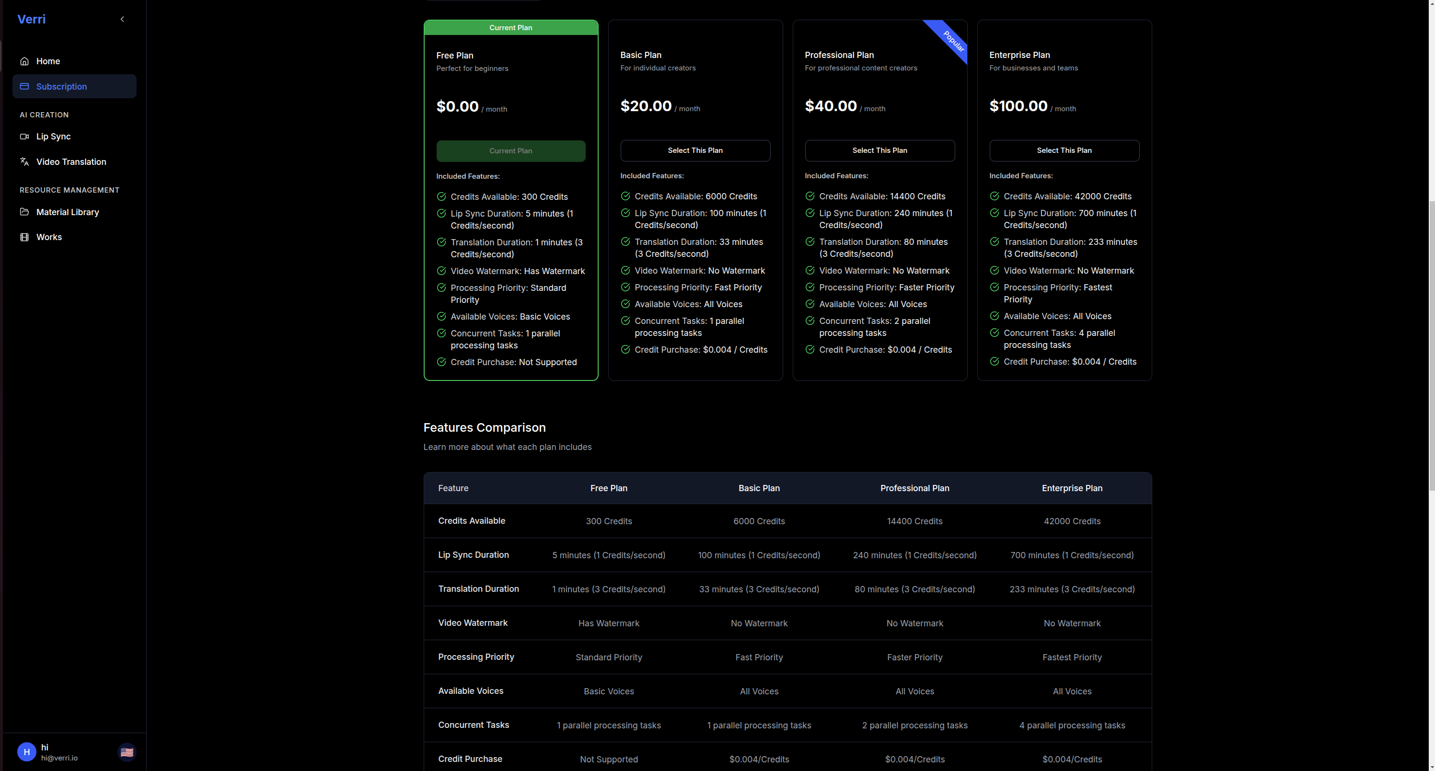Click the Home house icon in sidebar

[24, 61]
